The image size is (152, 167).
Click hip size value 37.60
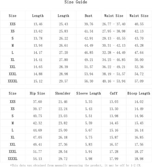[x=37, y=102]
